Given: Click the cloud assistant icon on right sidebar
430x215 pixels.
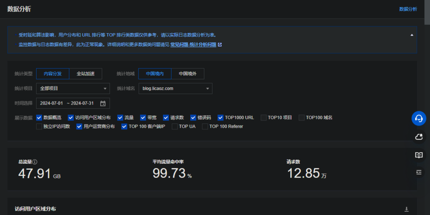Looking at the screenshot, I should (x=419, y=137).
